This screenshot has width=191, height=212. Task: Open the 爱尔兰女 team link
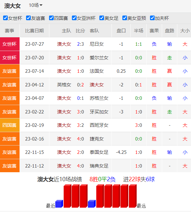pyautogui.click(x=99, y=58)
